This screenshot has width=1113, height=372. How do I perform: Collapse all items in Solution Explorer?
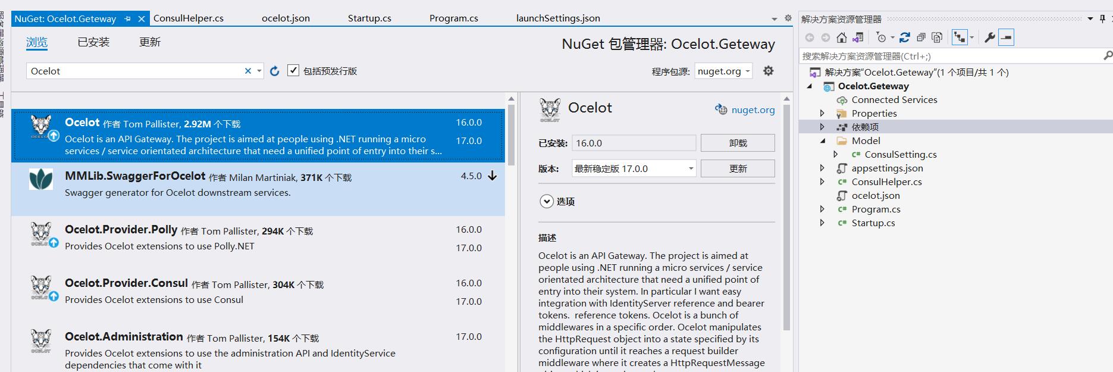point(921,37)
